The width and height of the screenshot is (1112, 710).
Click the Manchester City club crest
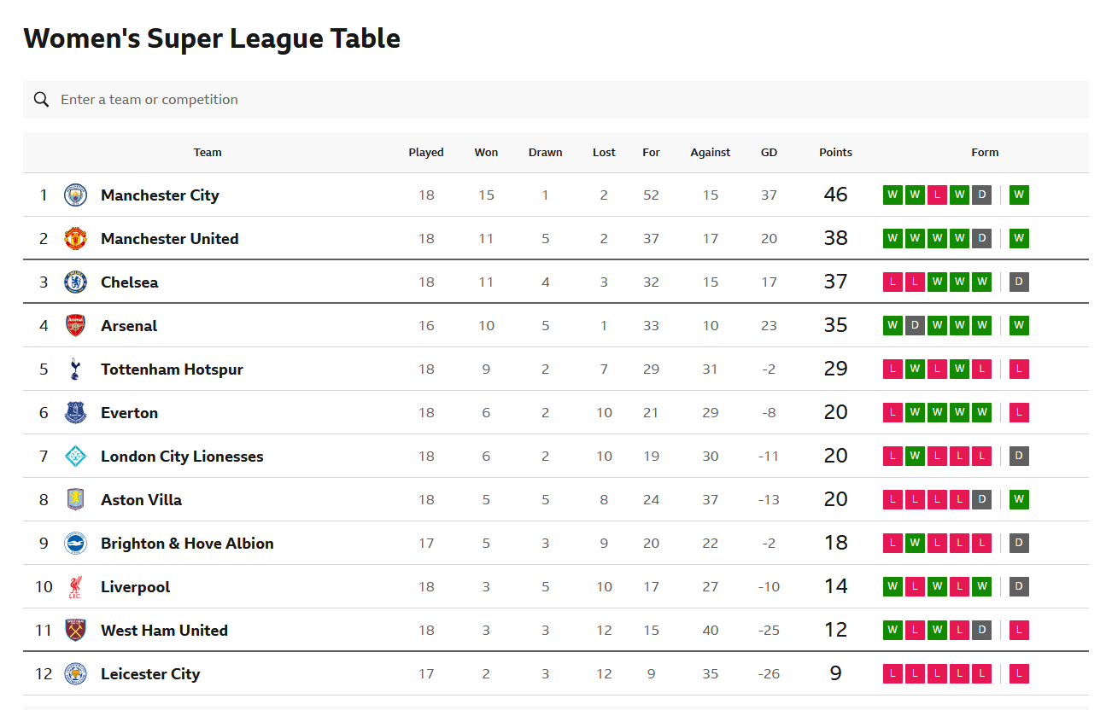tap(76, 195)
